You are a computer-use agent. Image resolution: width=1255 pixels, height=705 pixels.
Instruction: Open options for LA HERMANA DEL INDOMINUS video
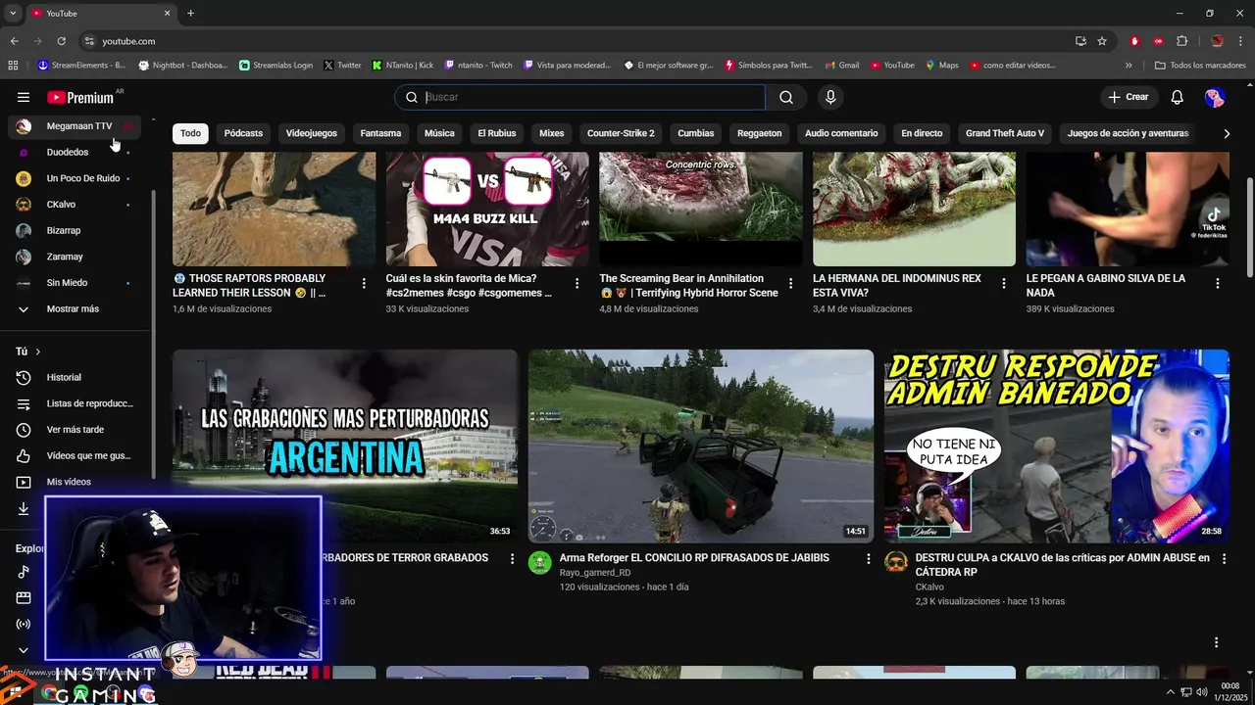click(1004, 283)
